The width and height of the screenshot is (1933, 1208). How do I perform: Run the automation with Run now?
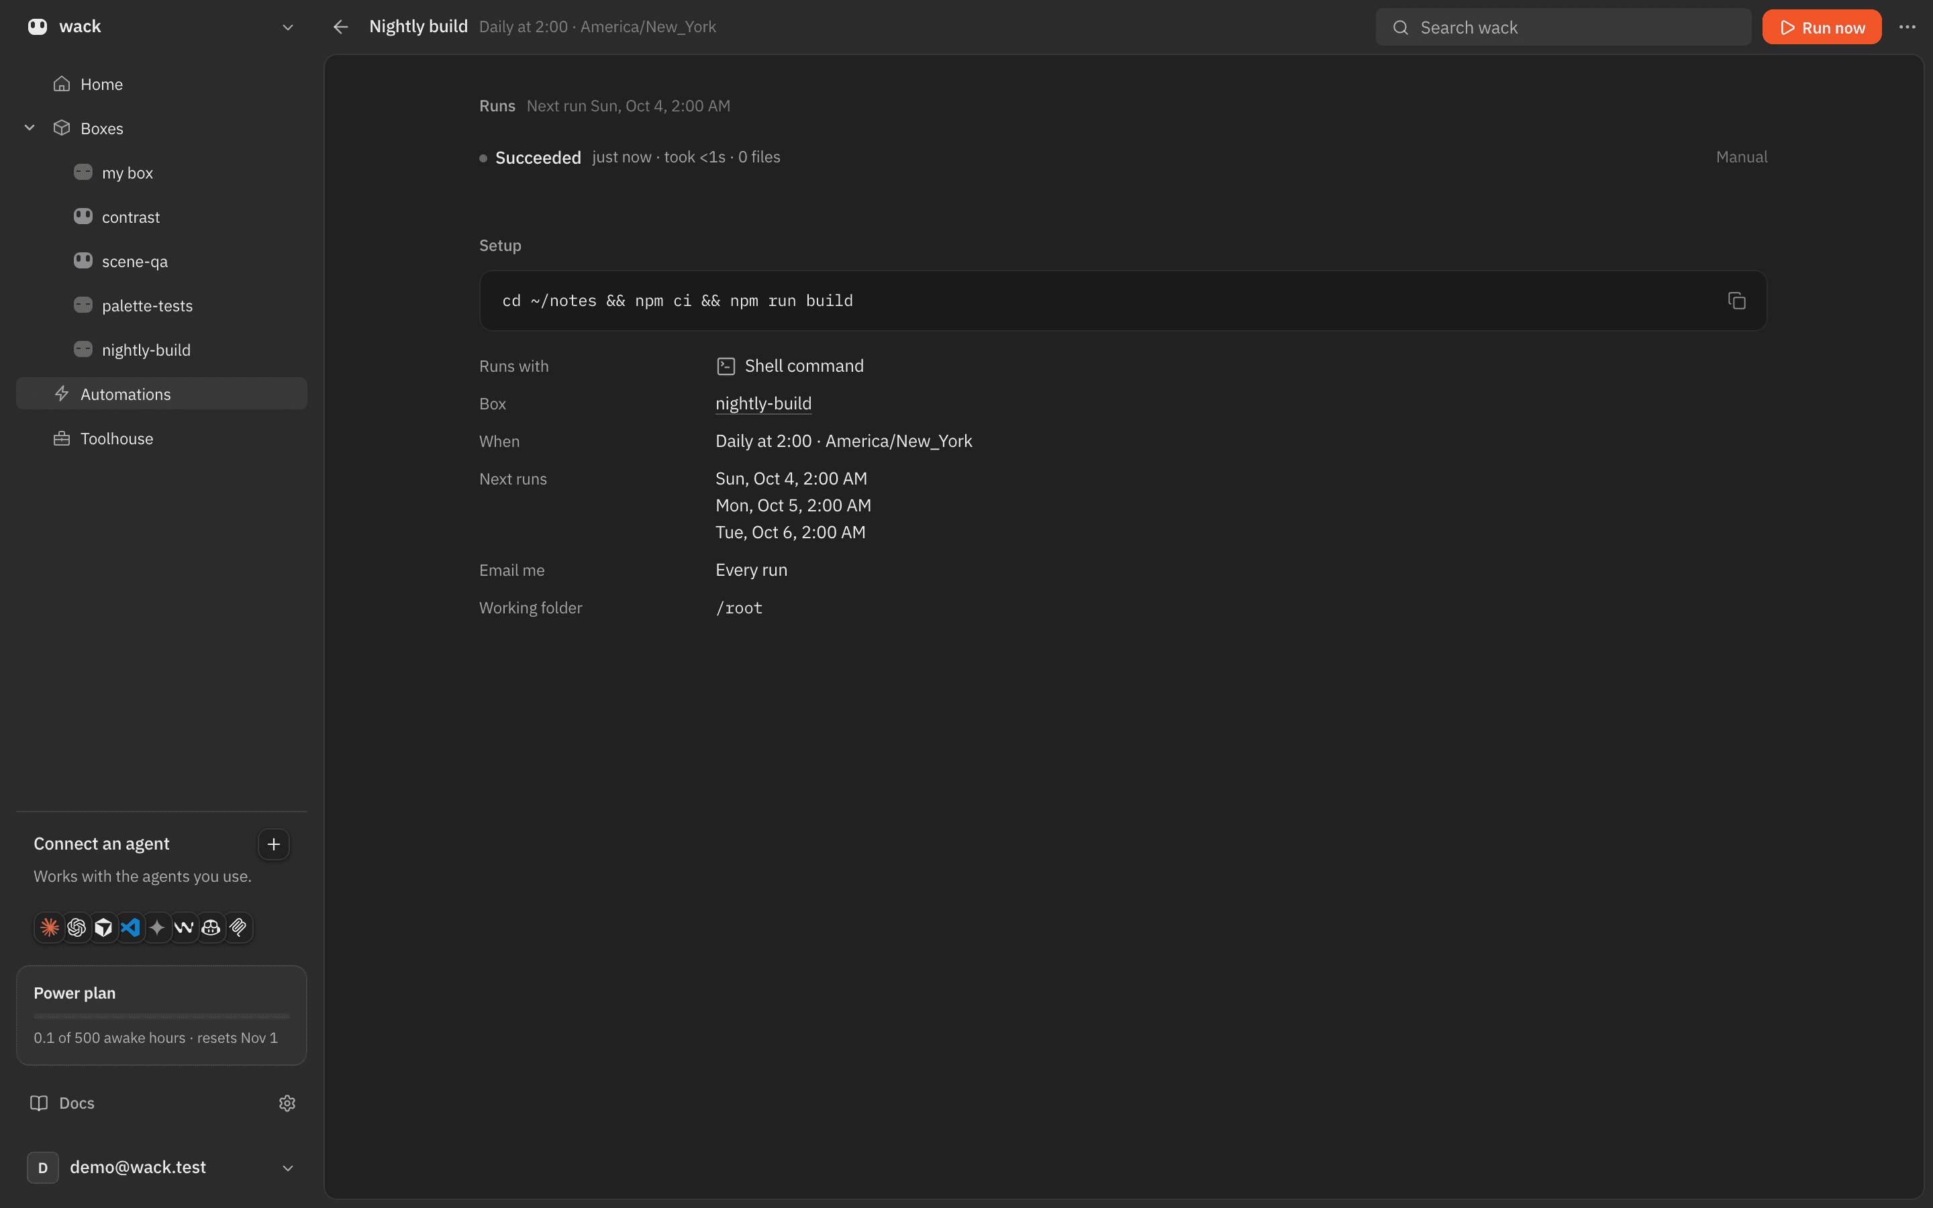point(1822,27)
